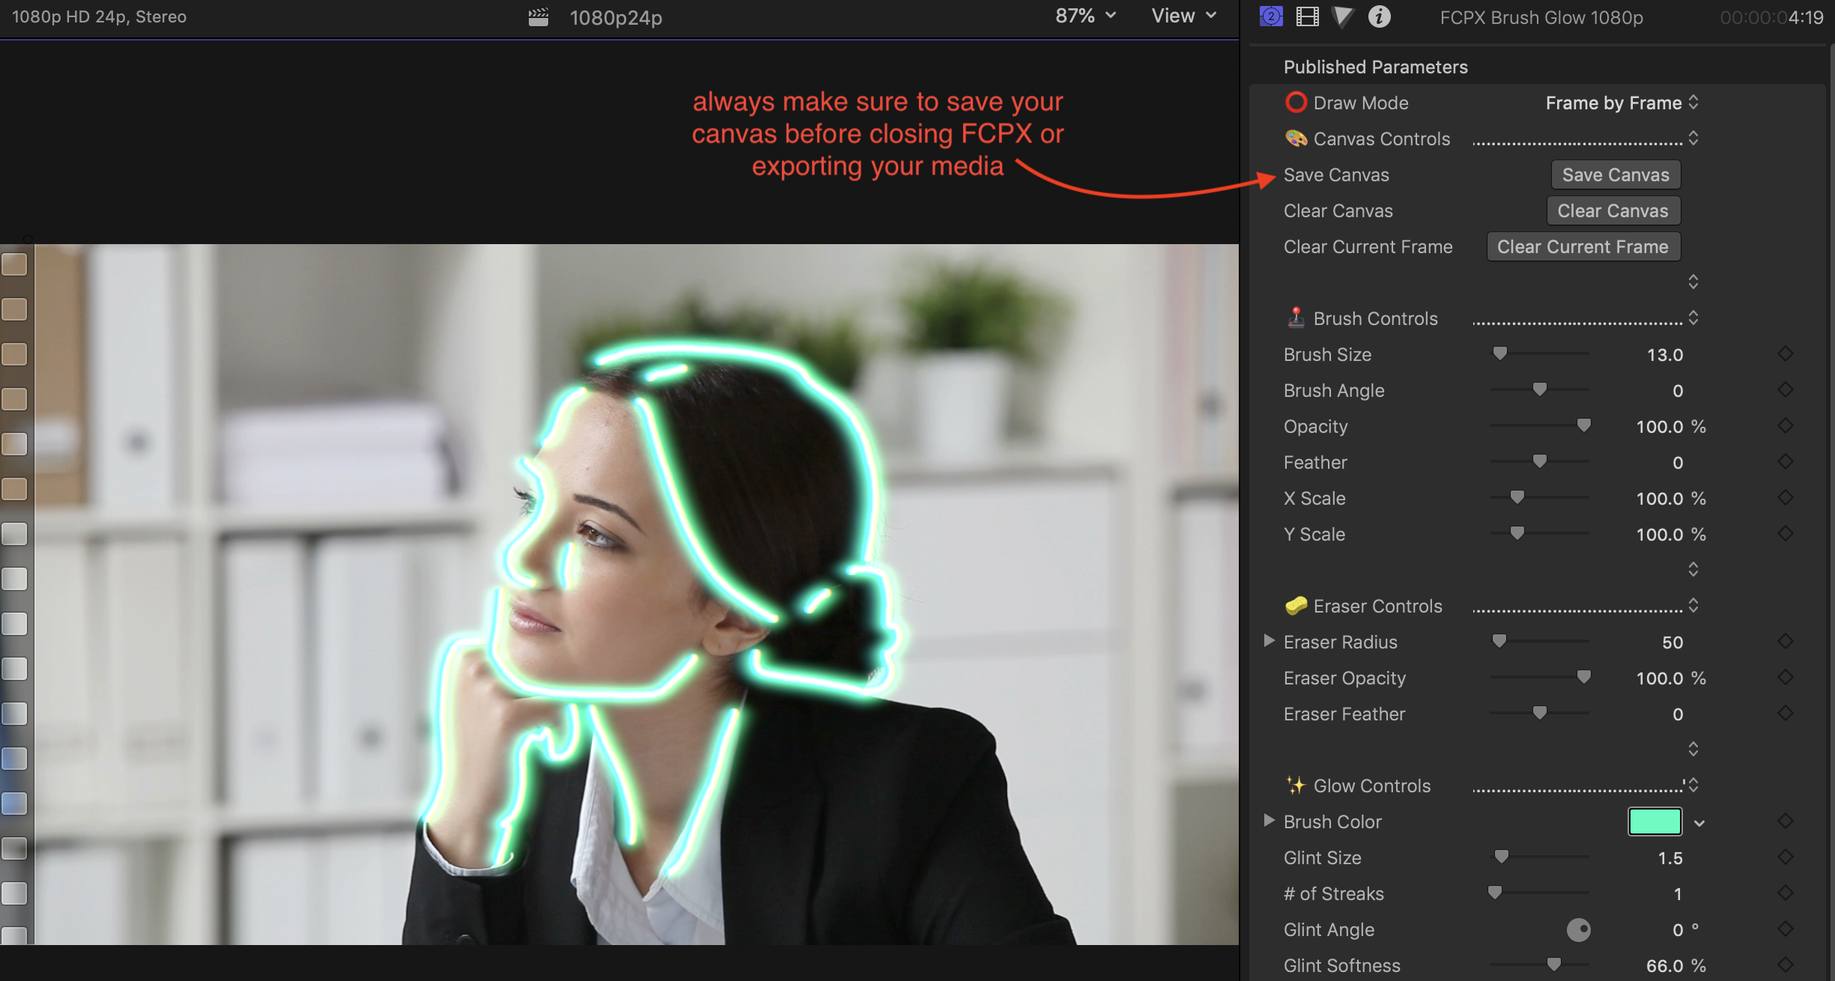Add keyframe for Glint Softness
1835x981 pixels.
pyautogui.click(x=1786, y=965)
